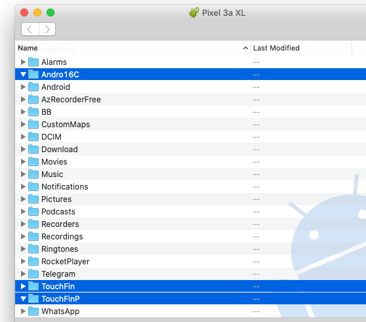The width and height of the screenshot is (366, 322).
Task: Select the AzRecorderFree folder icon
Action: tap(33, 99)
